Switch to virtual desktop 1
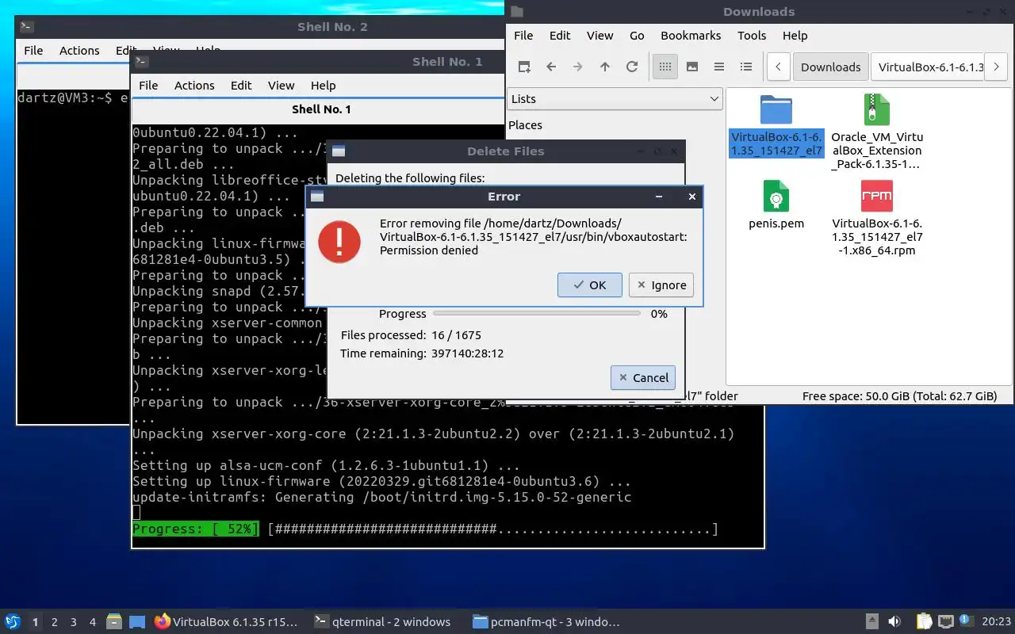This screenshot has width=1015, height=634. tap(35, 622)
